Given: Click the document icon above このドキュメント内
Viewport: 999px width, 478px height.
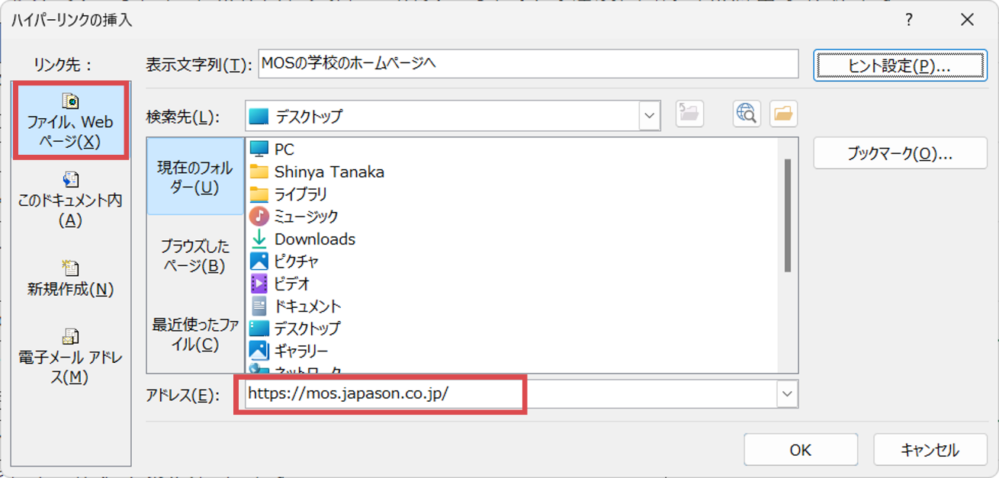Looking at the screenshot, I should (70, 180).
